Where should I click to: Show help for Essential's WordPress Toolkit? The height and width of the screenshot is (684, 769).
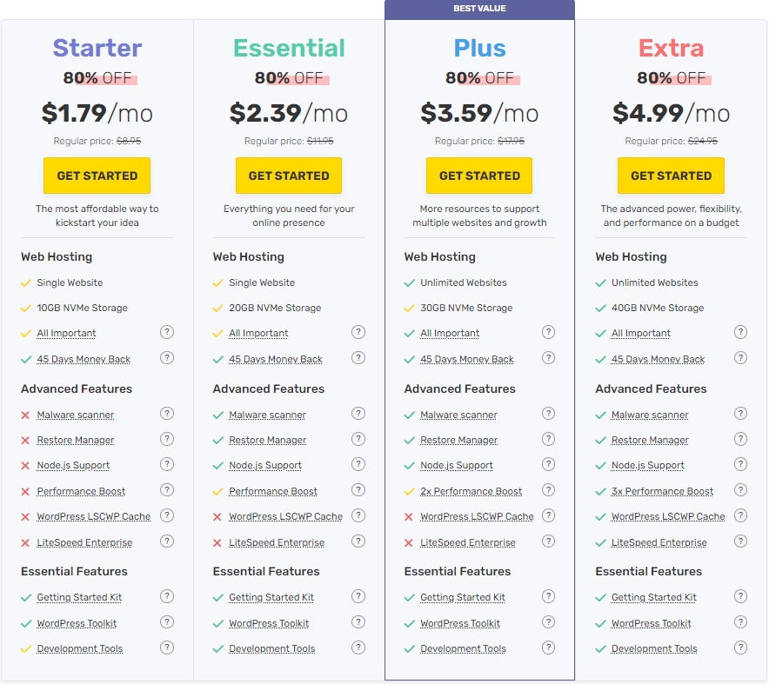[358, 622]
